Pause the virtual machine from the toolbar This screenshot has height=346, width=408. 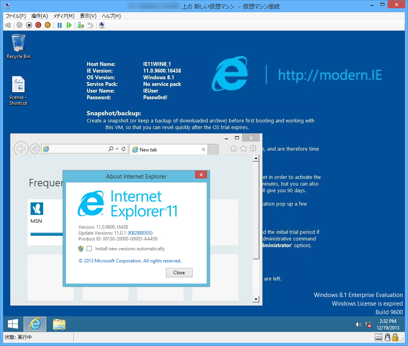(60, 25)
